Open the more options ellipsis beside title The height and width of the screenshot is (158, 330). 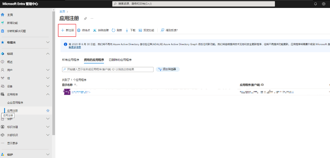pos(92,18)
